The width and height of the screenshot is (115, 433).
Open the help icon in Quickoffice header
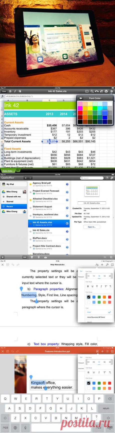(x=107, y=178)
